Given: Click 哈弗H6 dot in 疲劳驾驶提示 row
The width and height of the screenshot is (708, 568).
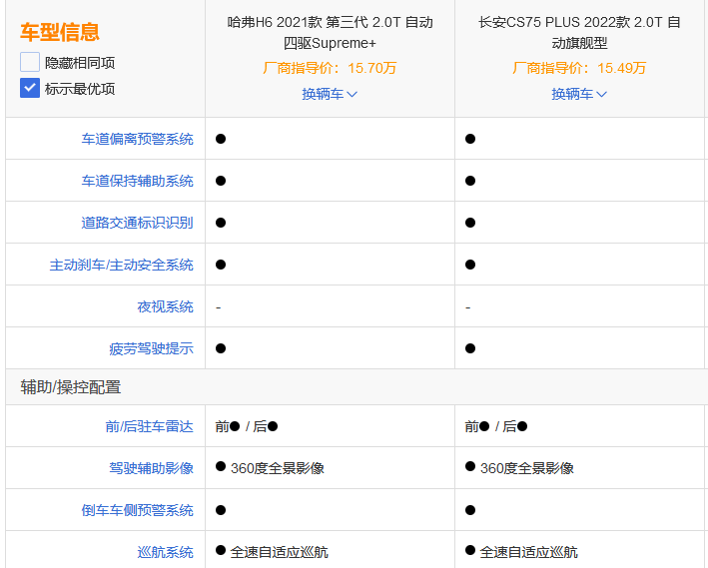Looking at the screenshot, I should click(x=221, y=348).
